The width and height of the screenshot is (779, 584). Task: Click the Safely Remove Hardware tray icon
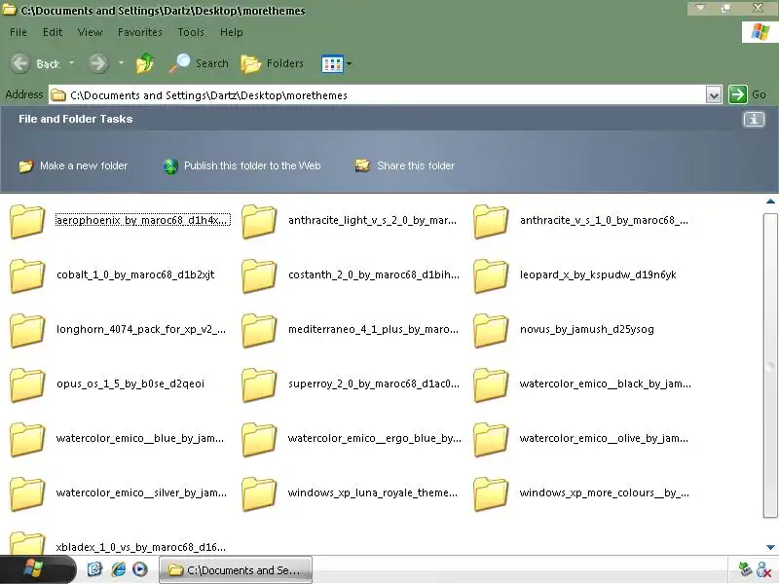744,569
